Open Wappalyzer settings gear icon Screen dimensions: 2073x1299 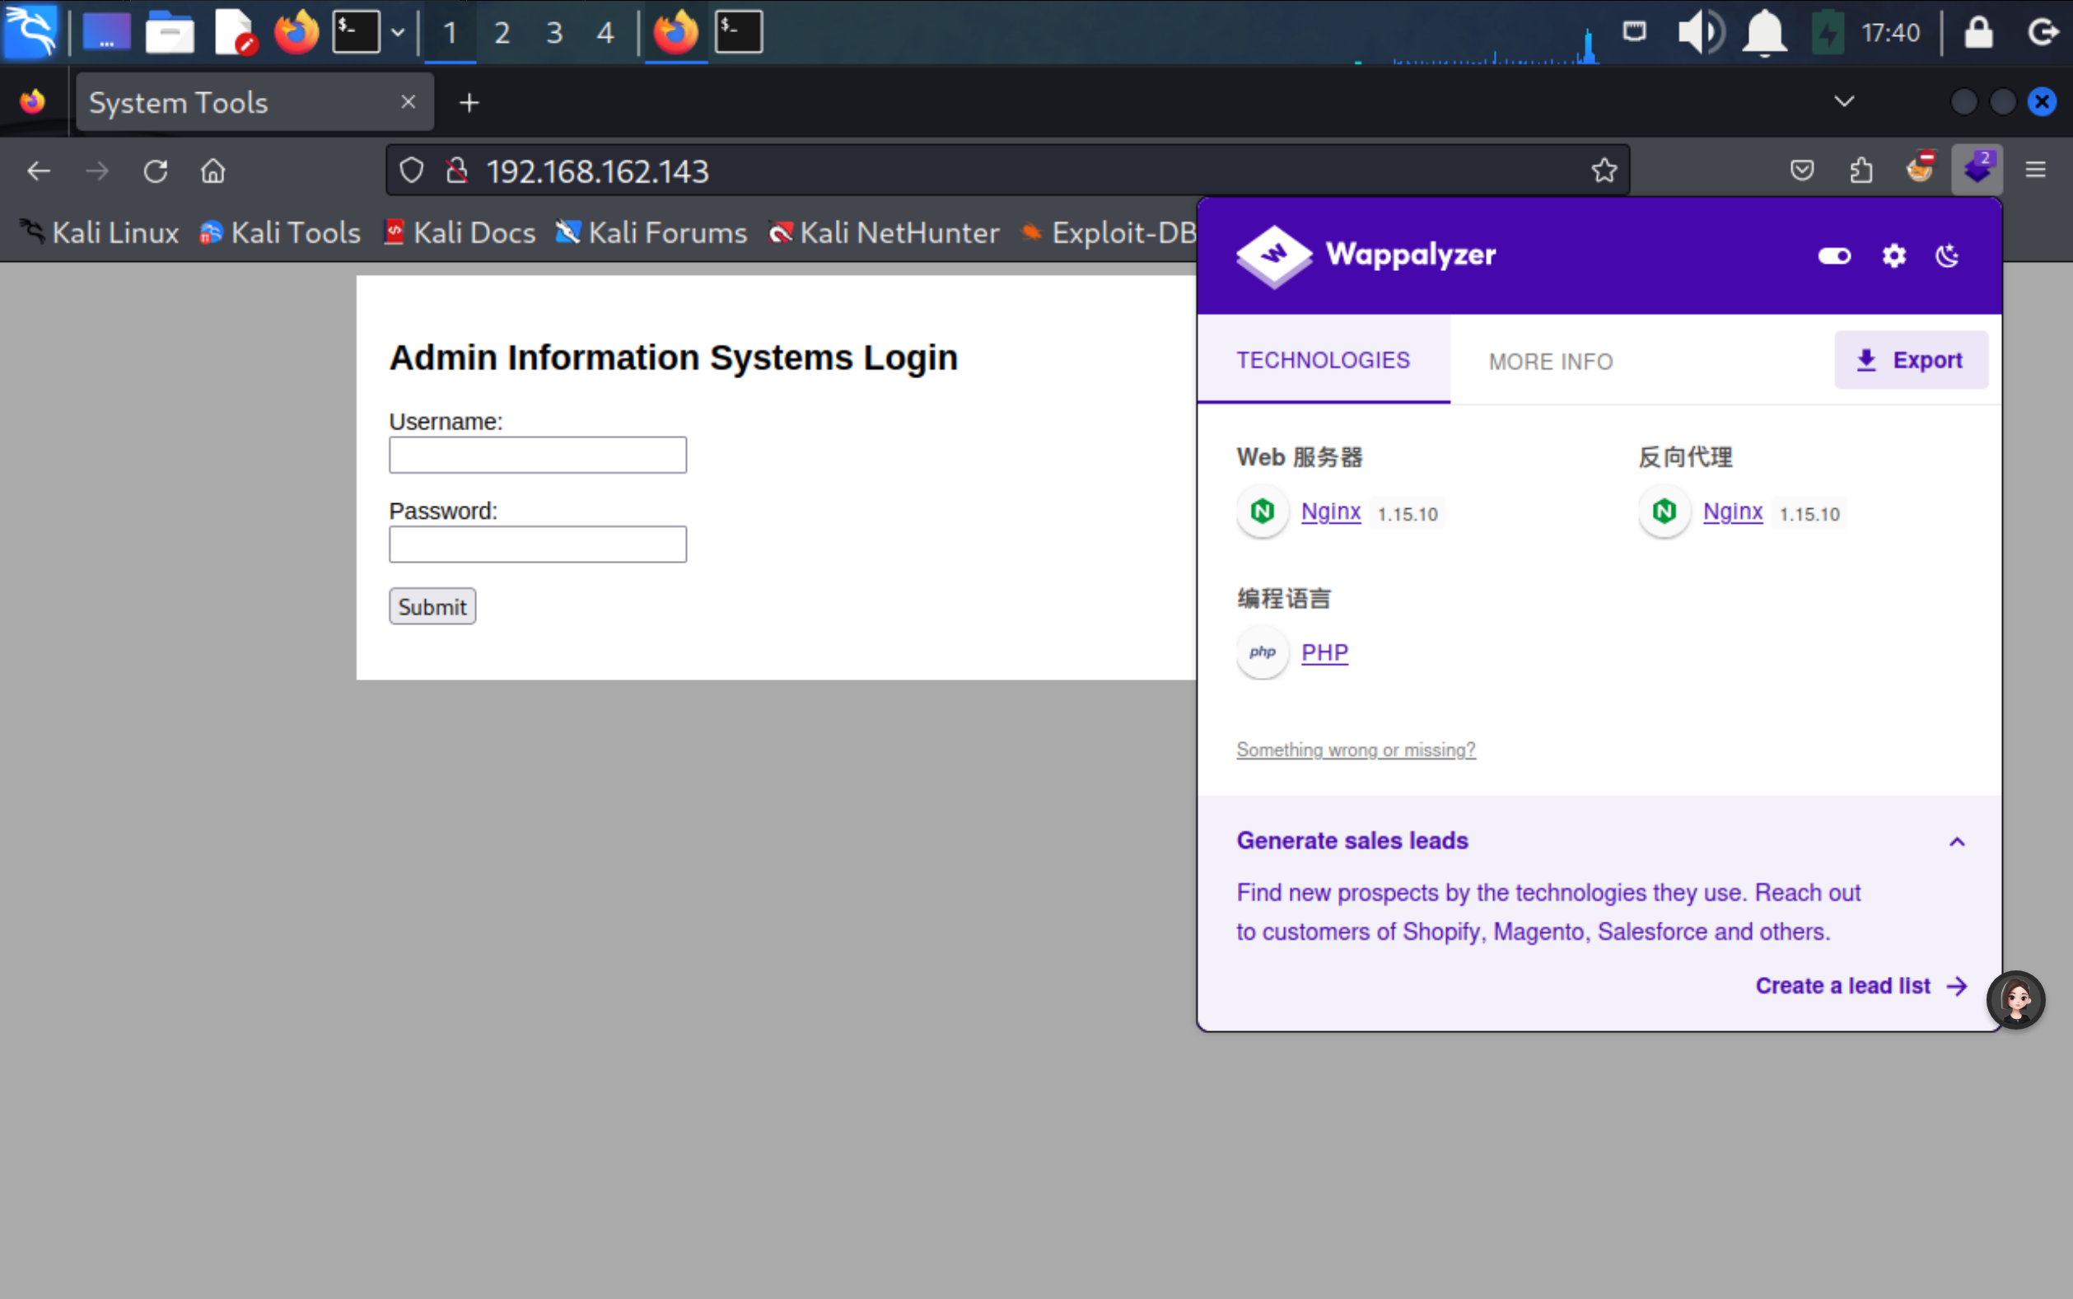[x=1893, y=256]
